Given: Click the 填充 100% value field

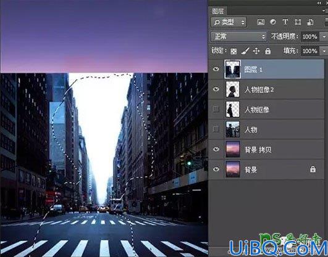Looking at the screenshot, I should (310, 51).
